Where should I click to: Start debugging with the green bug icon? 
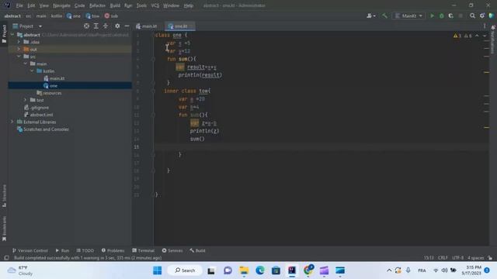click(x=442, y=15)
